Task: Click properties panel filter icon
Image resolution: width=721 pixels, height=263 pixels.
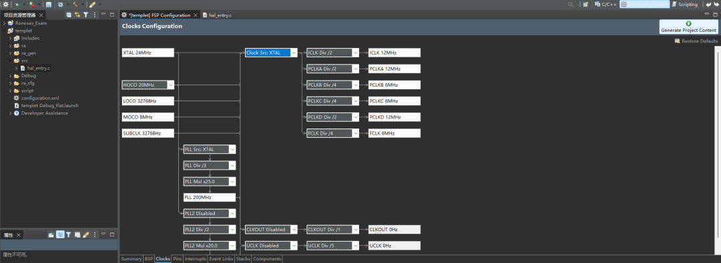Action: pyautogui.click(x=69, y=234)
